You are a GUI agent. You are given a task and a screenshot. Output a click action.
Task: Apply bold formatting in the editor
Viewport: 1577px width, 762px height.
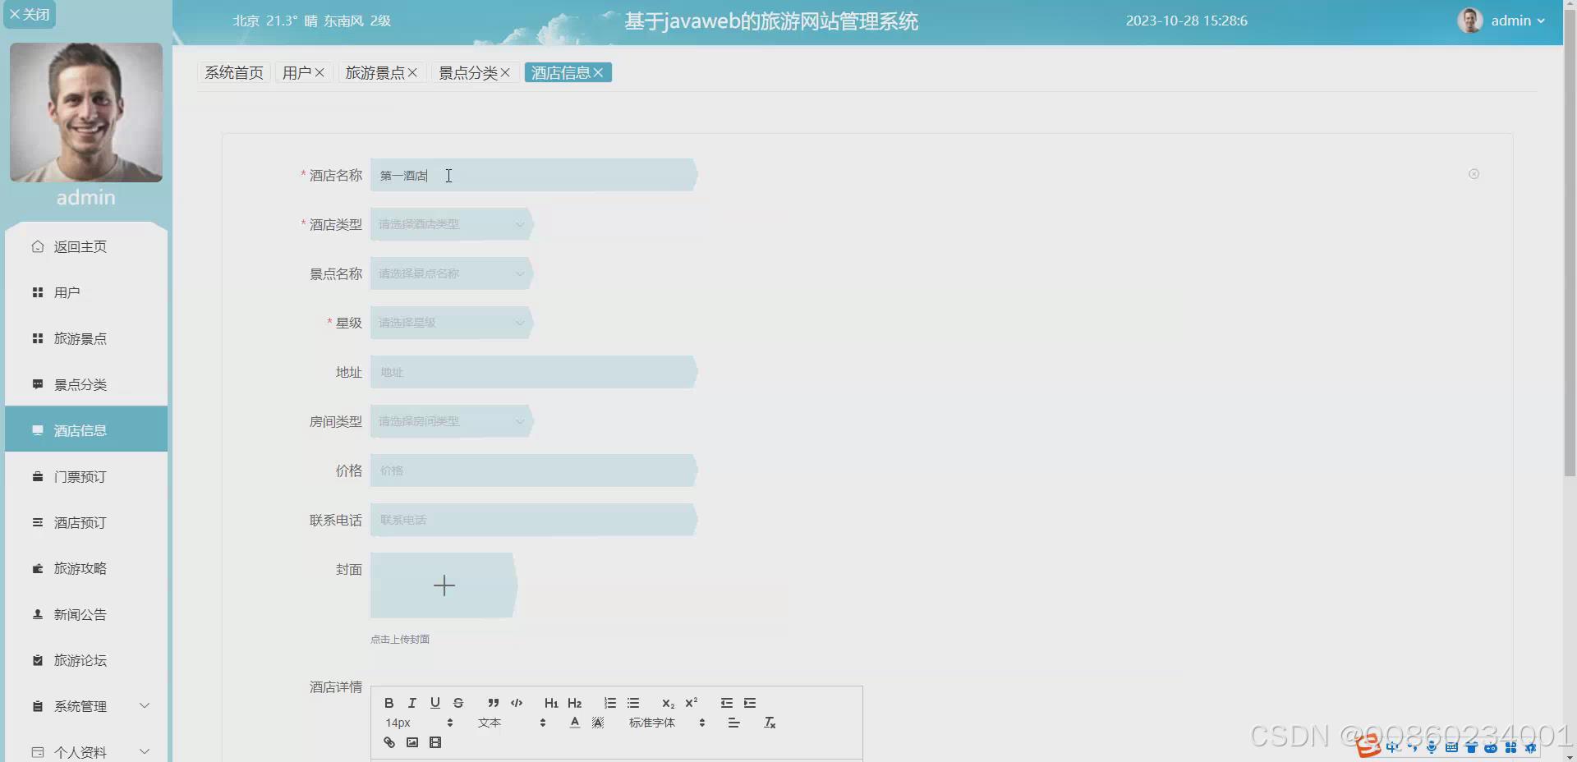click(x=389, y=703)
